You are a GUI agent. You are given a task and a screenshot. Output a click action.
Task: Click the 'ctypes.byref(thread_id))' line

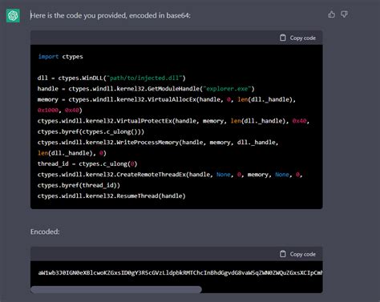point(79,185)
